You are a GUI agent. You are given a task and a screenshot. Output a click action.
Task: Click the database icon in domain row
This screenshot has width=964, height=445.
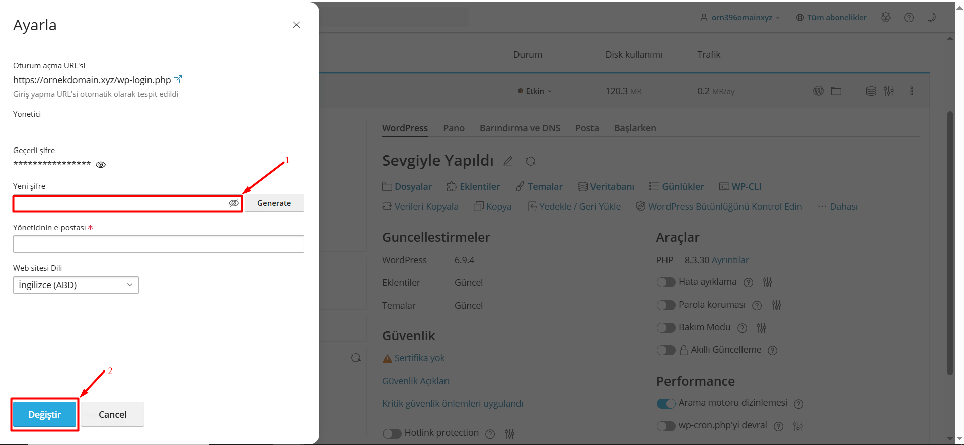pos(871,91)
